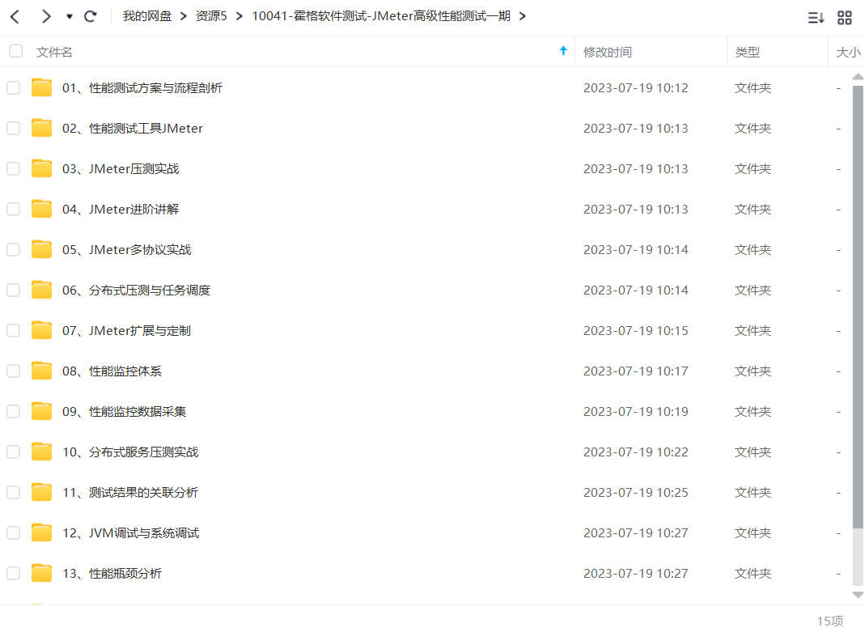
Task: Check the box for 13、性能瓶颈分析
Action: 13,573
